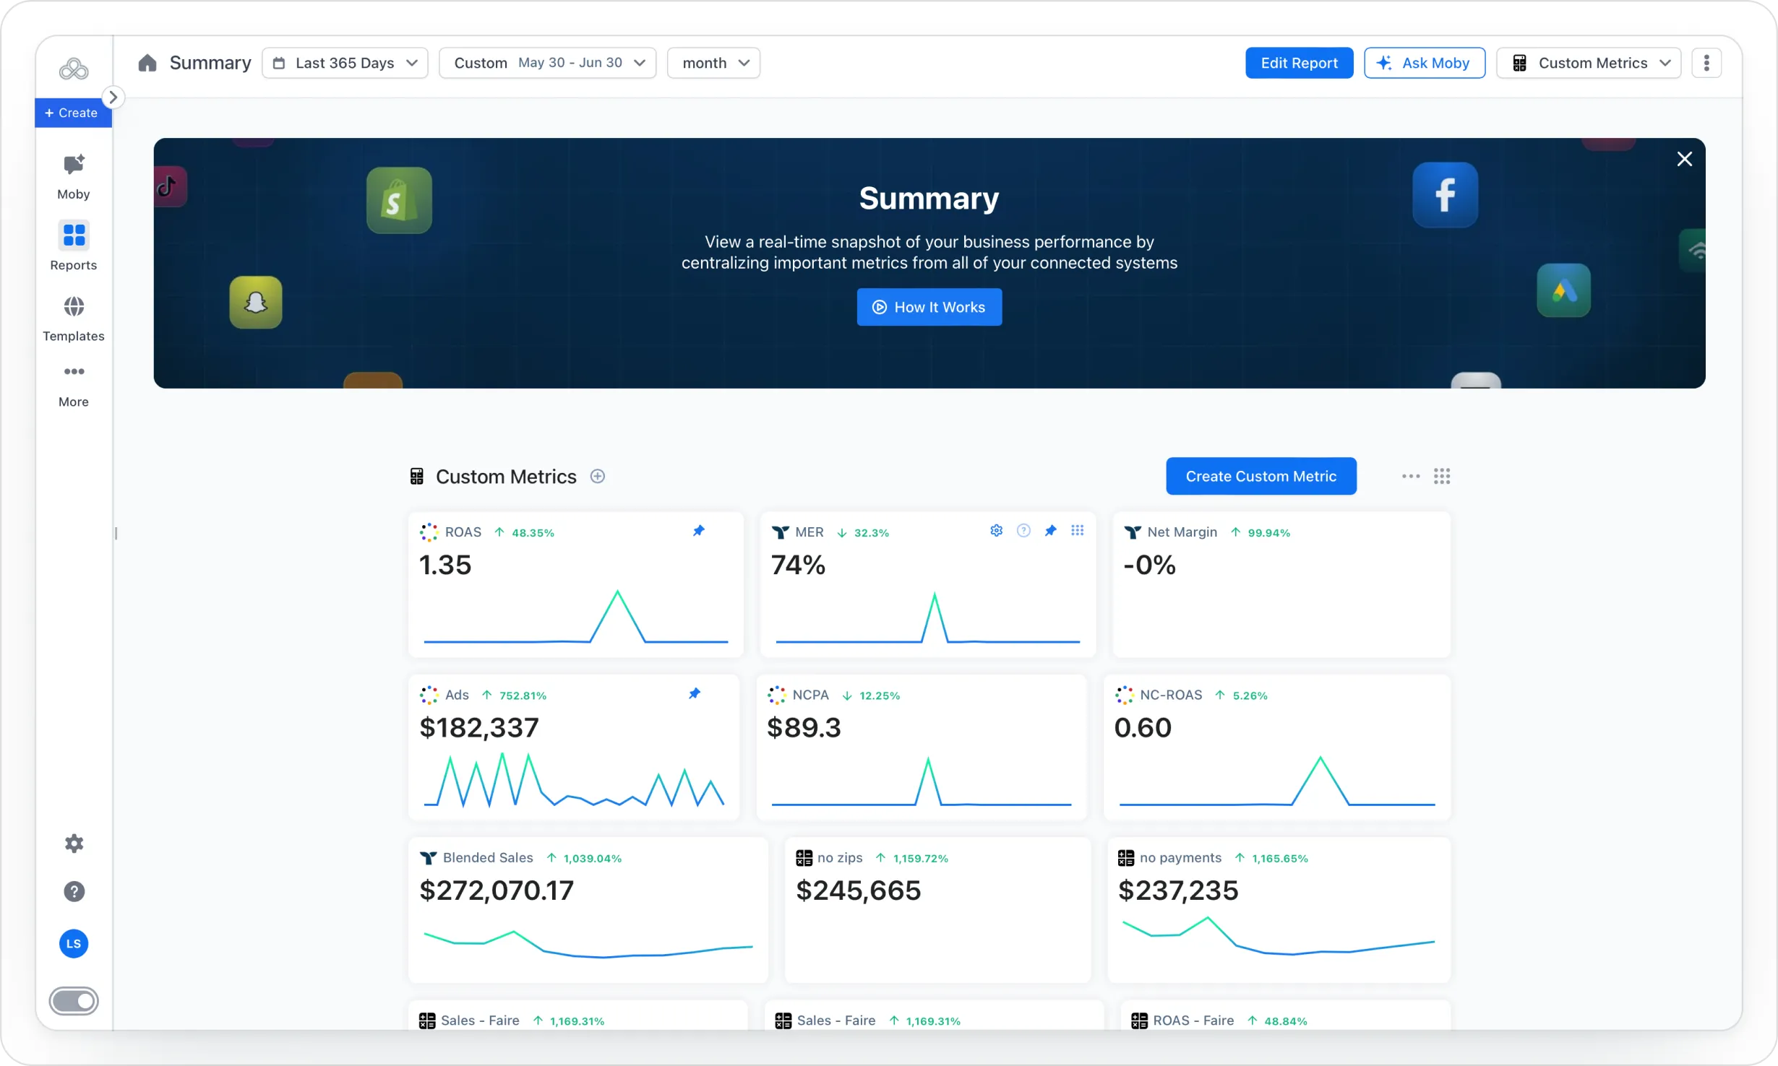
Task: Expand the month granularity dropdown
Action: [713, 63]
